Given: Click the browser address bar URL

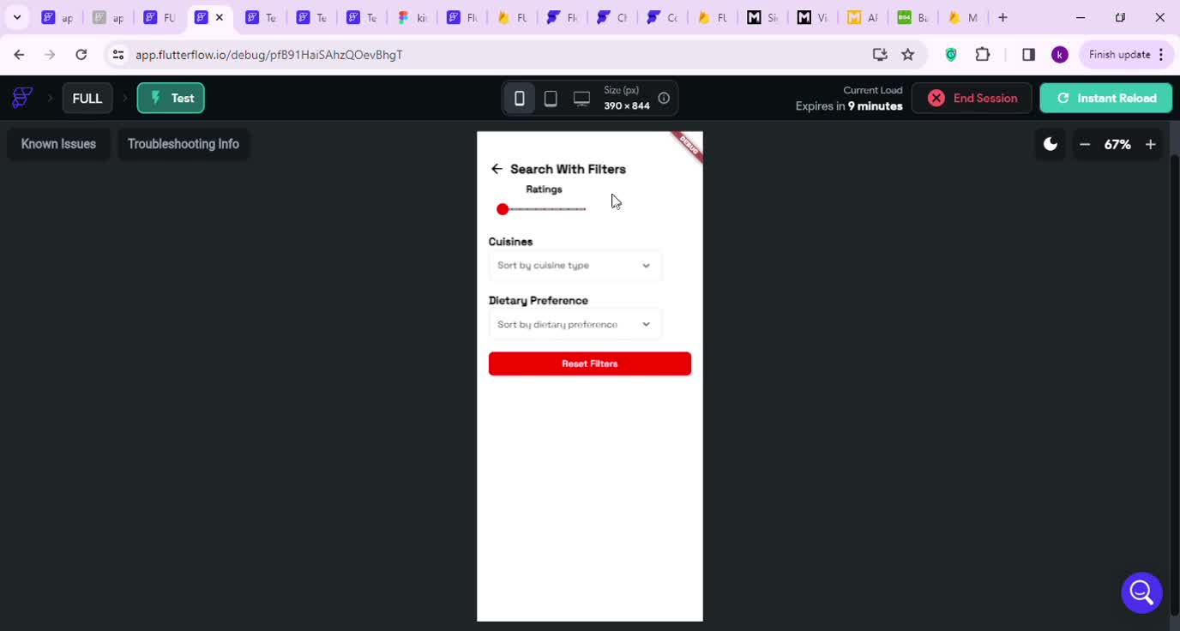Looking at the screenshot, I should [269, 55].
